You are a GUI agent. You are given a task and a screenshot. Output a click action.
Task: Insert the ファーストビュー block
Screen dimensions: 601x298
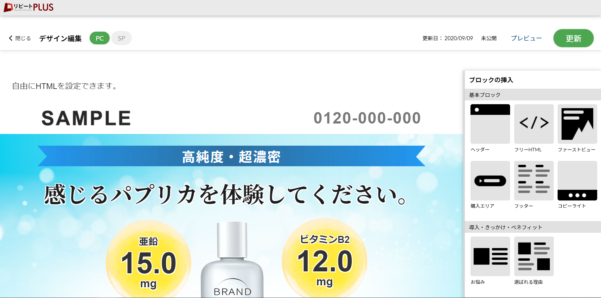tap(577, 124)
